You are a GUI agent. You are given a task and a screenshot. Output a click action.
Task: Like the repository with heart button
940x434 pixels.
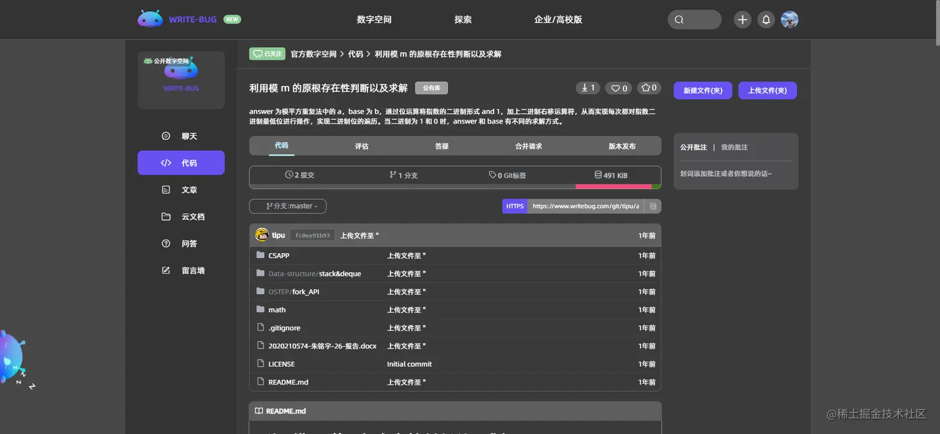[x=618, y=88]
